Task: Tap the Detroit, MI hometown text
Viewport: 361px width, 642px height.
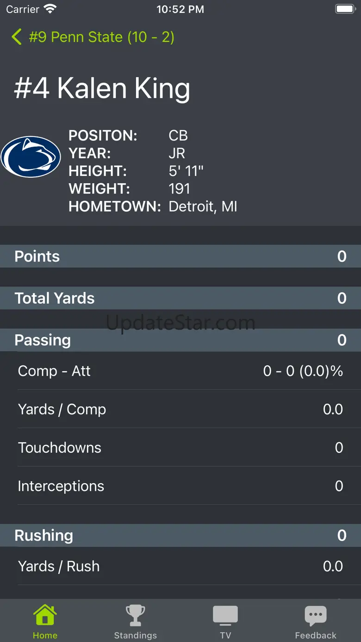Action: [x=203, y=206]
